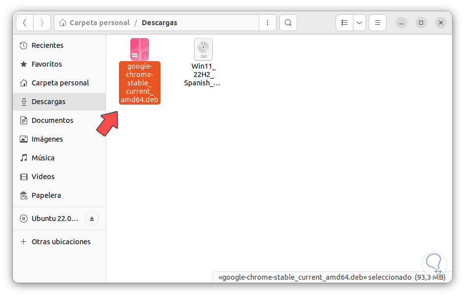Open the search icon in the toolbar
Image resolution: width=465 pixels, height=297 pixels.
pos(288,22)
